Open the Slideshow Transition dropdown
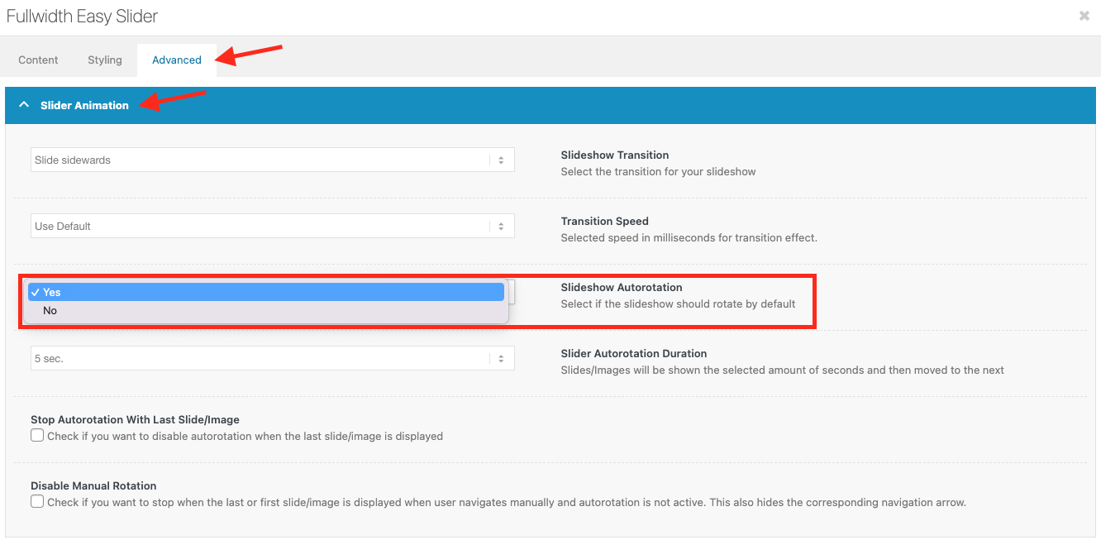1101x540 pixels. pos(273,160)
